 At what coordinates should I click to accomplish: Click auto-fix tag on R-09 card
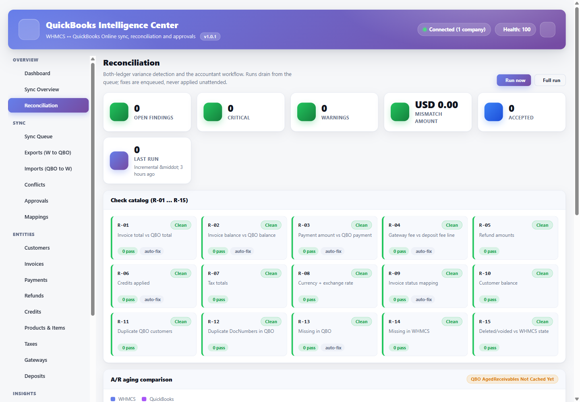(424, 299)
